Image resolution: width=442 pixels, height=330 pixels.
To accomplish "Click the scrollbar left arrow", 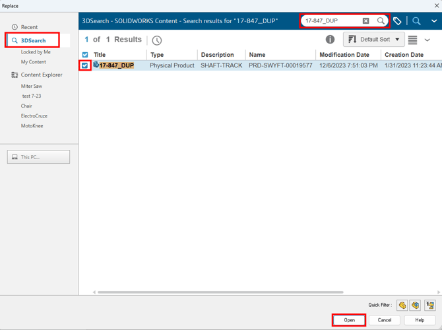I will coord(94,292).
